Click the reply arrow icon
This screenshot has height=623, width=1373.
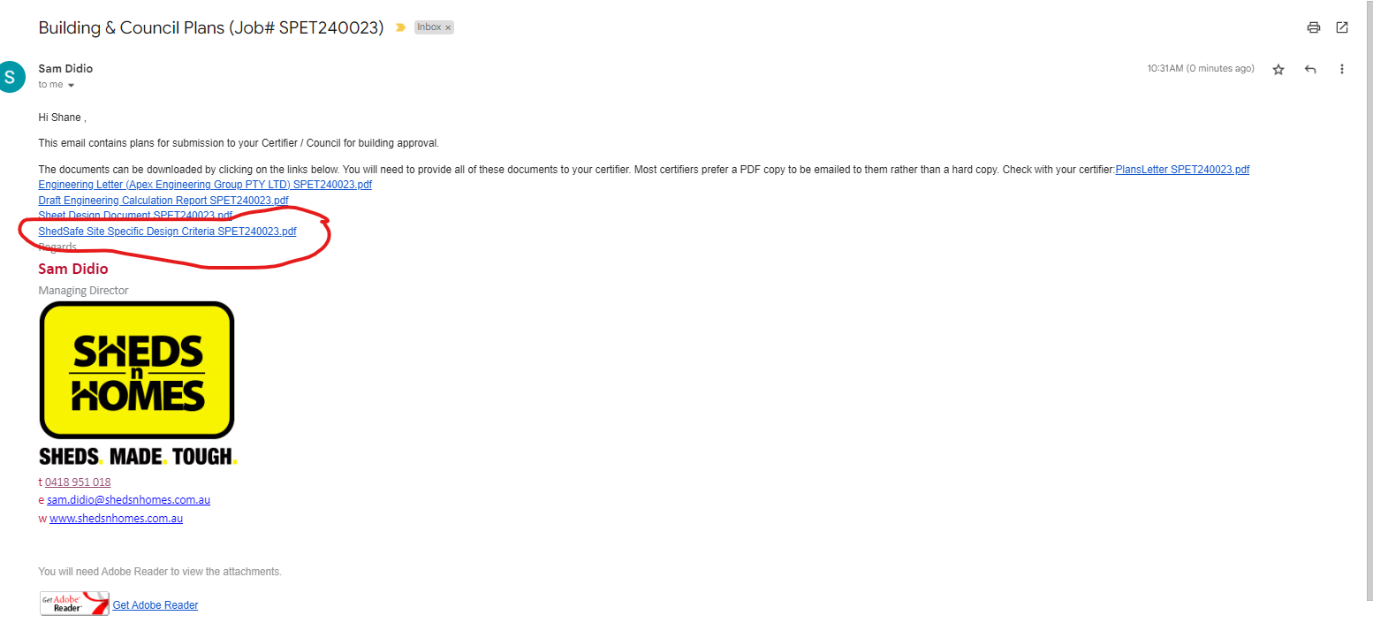[1310, 69]
